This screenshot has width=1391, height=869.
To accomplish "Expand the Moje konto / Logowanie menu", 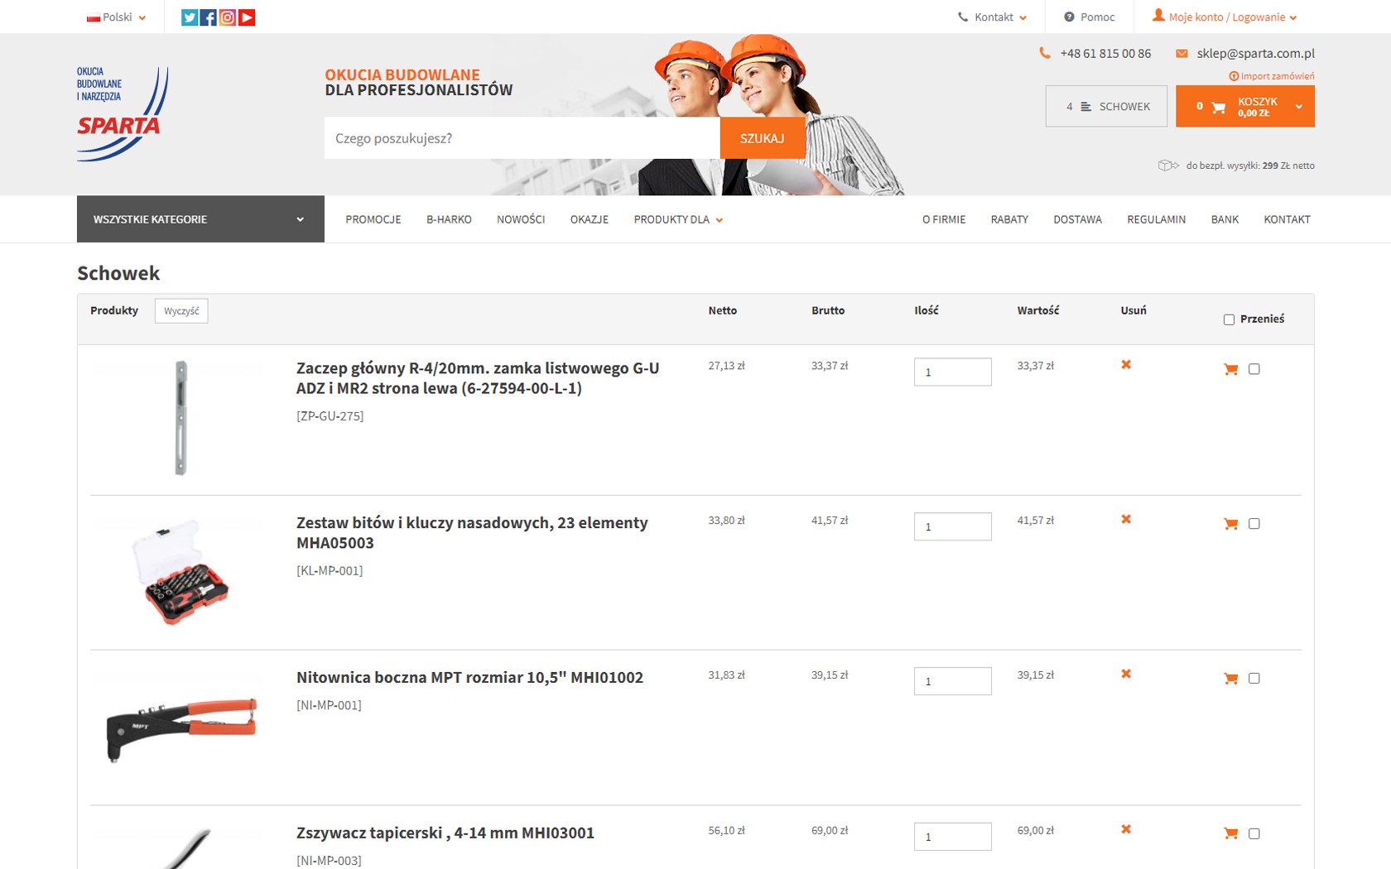I will click(x=1225, y=17).
